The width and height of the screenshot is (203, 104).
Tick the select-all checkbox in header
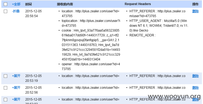[5, 4]
